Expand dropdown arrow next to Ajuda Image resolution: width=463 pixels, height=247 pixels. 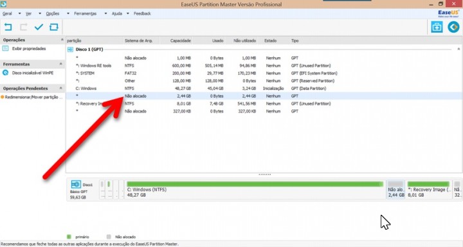(x=128, y=14)
